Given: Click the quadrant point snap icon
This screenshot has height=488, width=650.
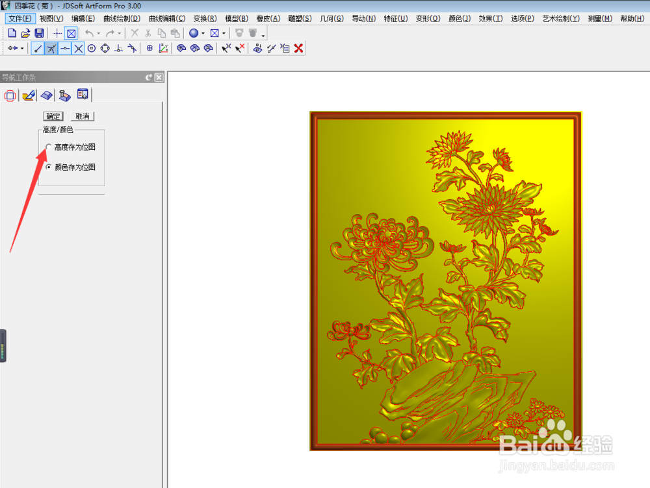Looking at the screenshot, I should [x=105, y=49].
